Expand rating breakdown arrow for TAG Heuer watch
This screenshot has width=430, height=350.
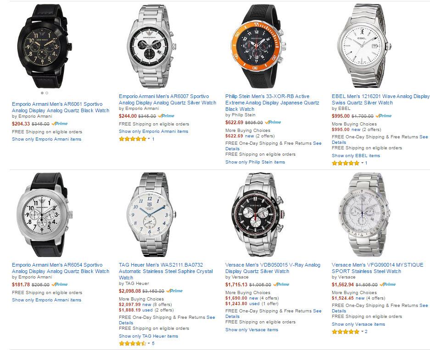[149, 343]
